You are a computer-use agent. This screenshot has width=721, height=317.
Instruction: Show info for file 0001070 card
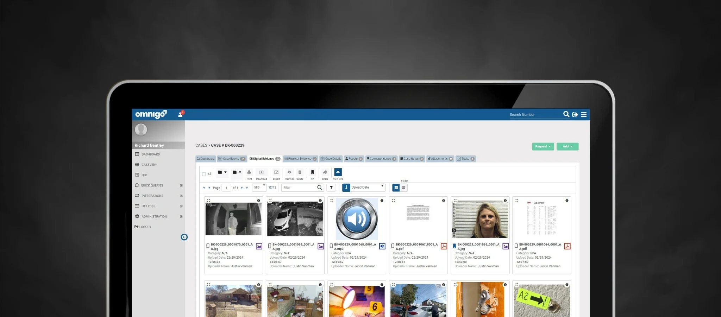click(258, 201)
